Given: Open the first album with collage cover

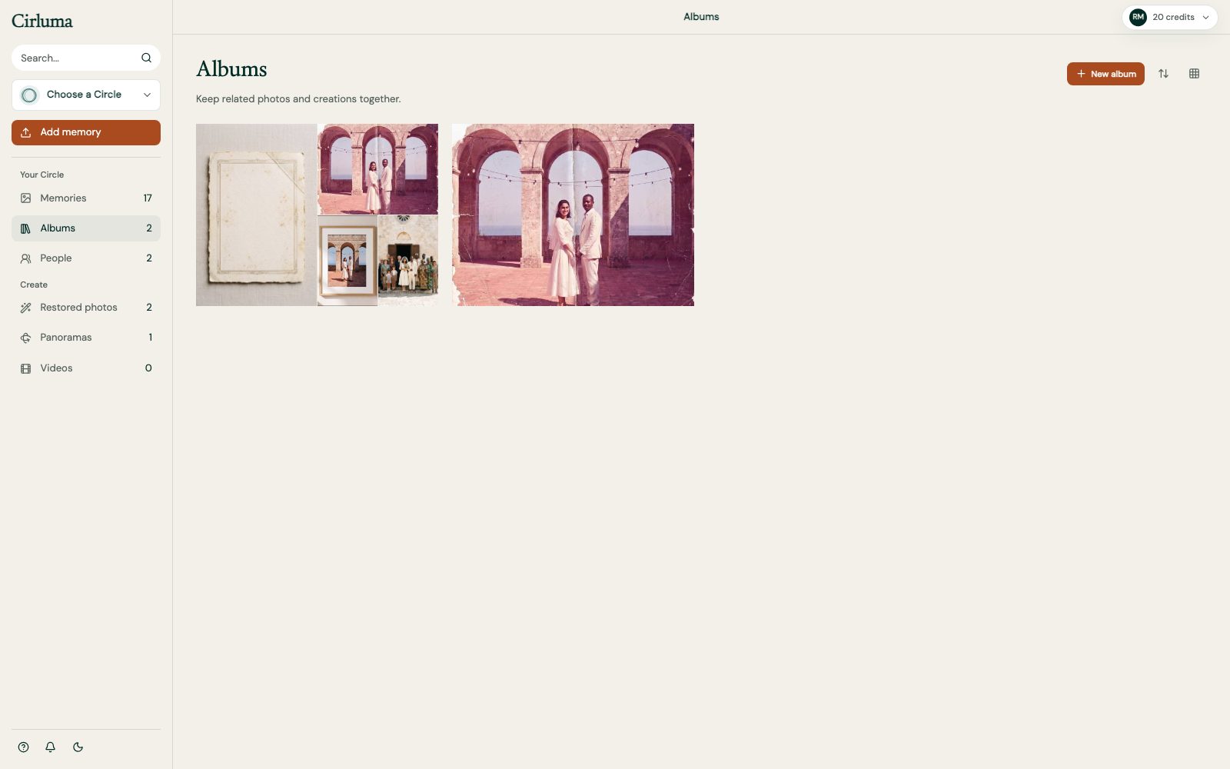Looking at the screenshot, I should point(317,215).
